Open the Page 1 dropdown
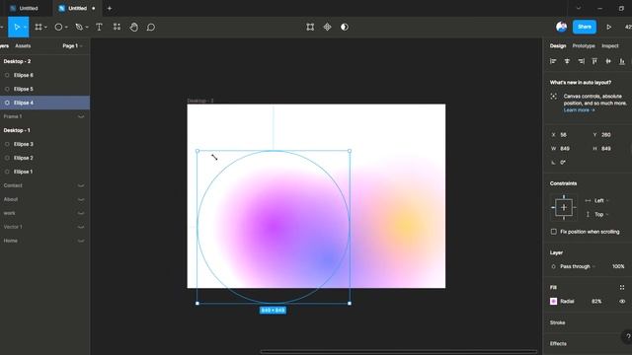 point(72,46)
